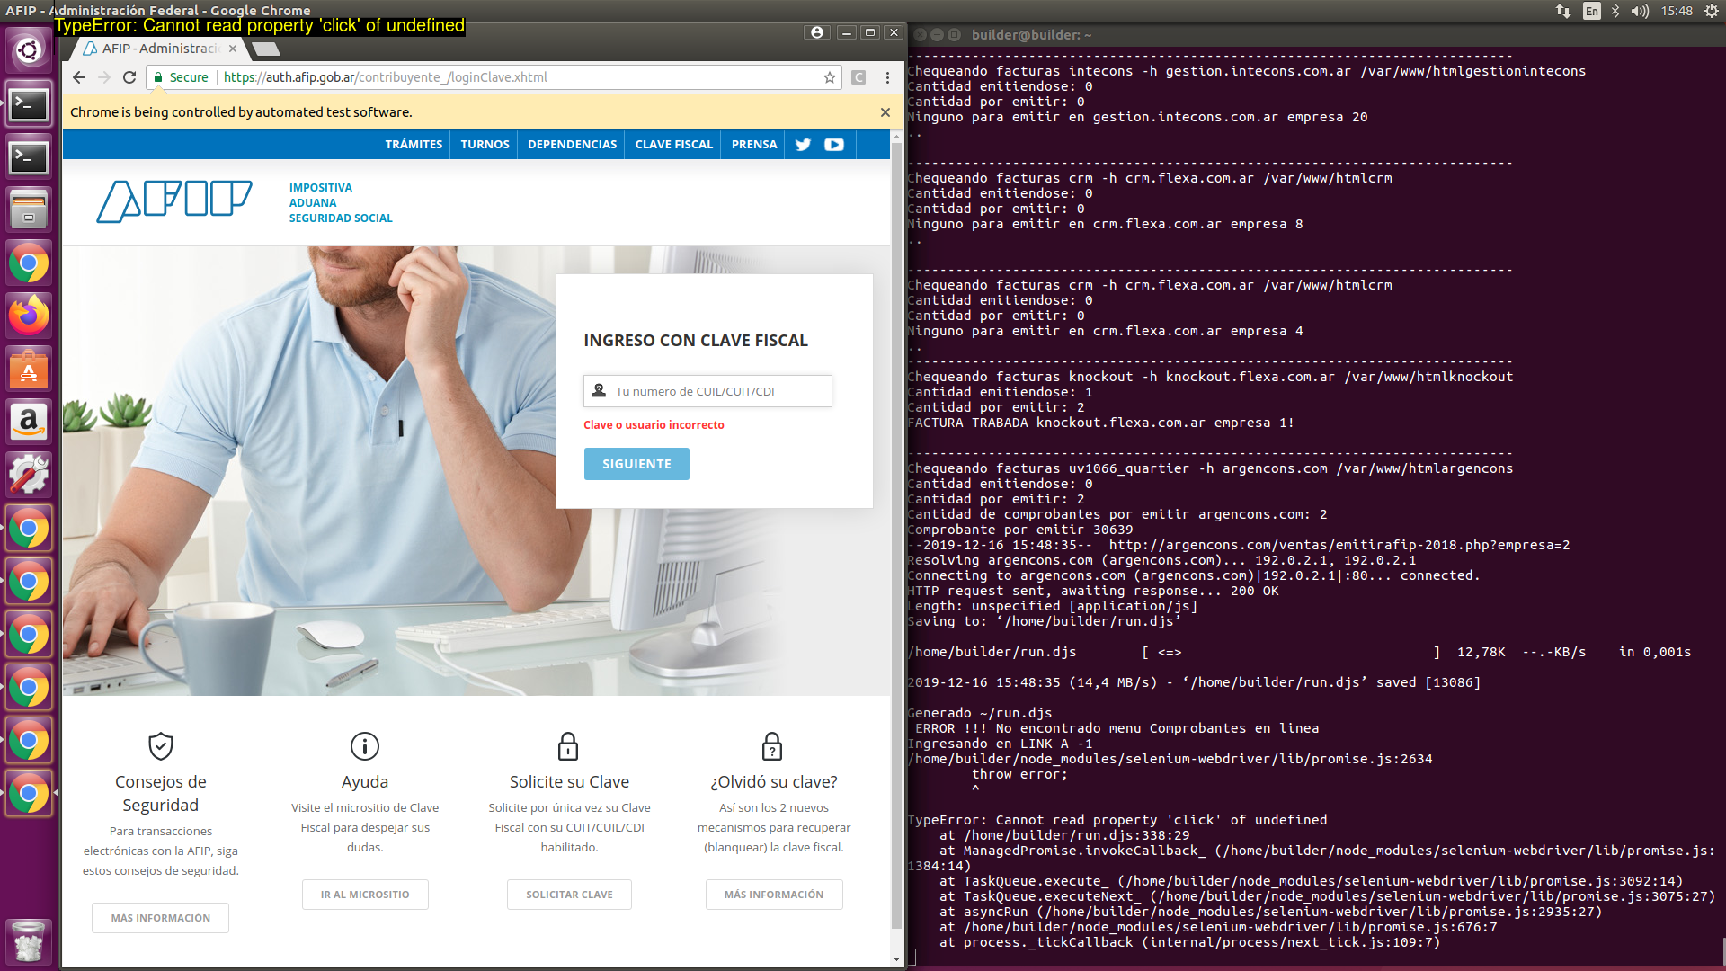Open the CLAVE FISCAL menu item
The height and width of the screenshot is (971, 1726).
[673, 145]
